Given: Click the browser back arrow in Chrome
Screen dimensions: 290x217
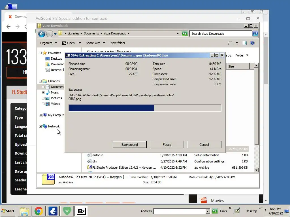Looking at the screenshot, I should 8,27.
